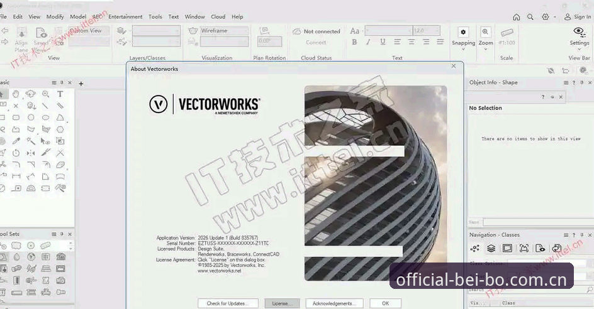The height and width of the screenshot is (309, 594).
Task: Open Viewports tab in Navigation palette
Action: click(x=524, y=248)
